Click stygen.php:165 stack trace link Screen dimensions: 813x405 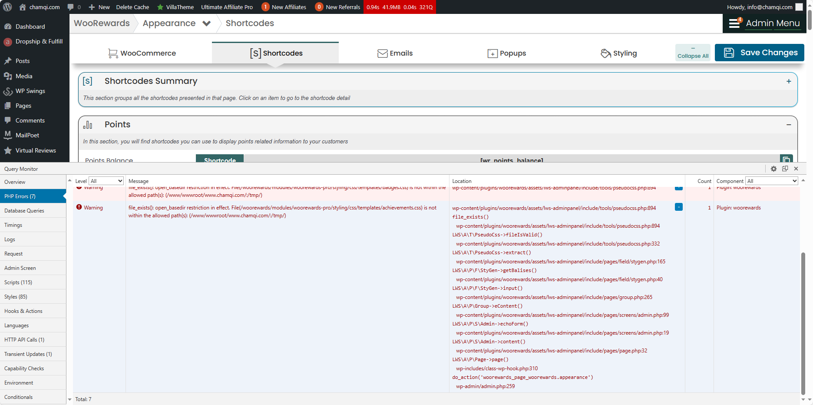pyautogui.click(x=561, y=262)
